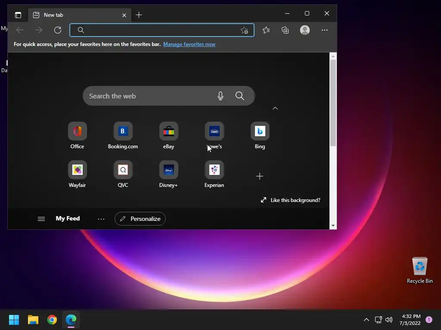Viewport: 441px width, 330px height.
Task: Open the Windows Start menu
Action: (14, 320)
